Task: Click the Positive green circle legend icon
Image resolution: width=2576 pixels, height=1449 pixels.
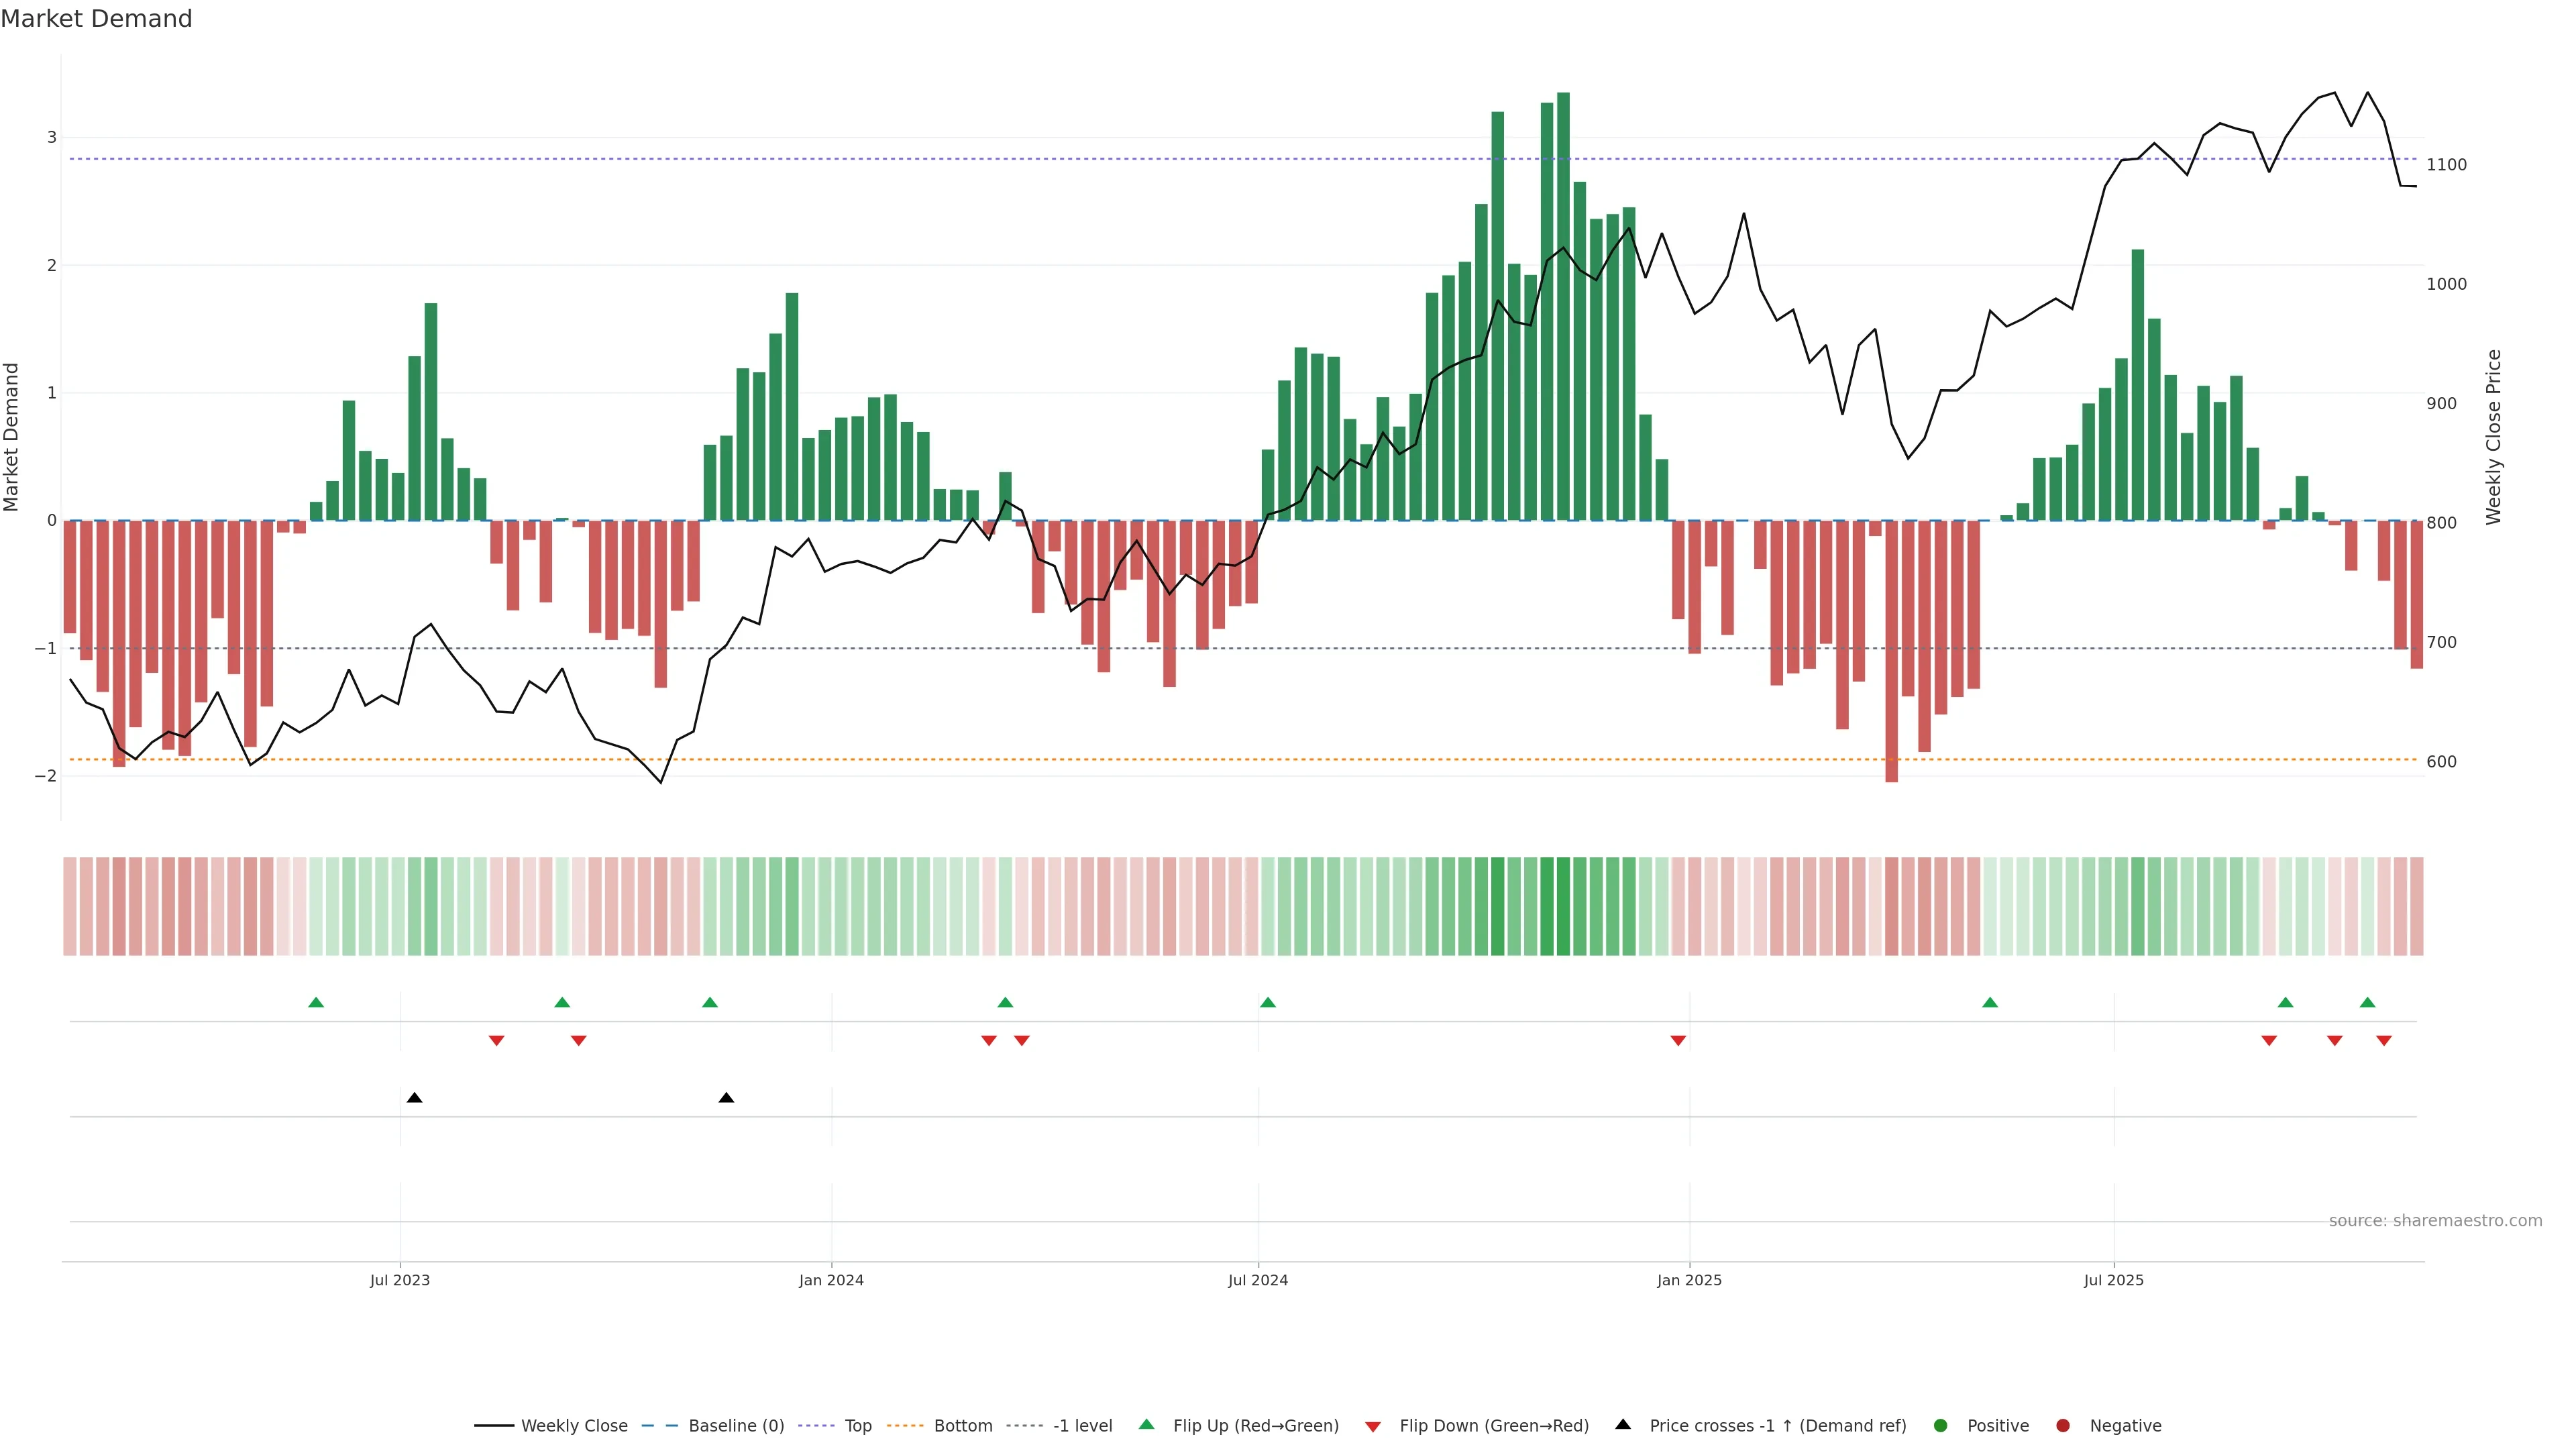Action: 1941,1426
